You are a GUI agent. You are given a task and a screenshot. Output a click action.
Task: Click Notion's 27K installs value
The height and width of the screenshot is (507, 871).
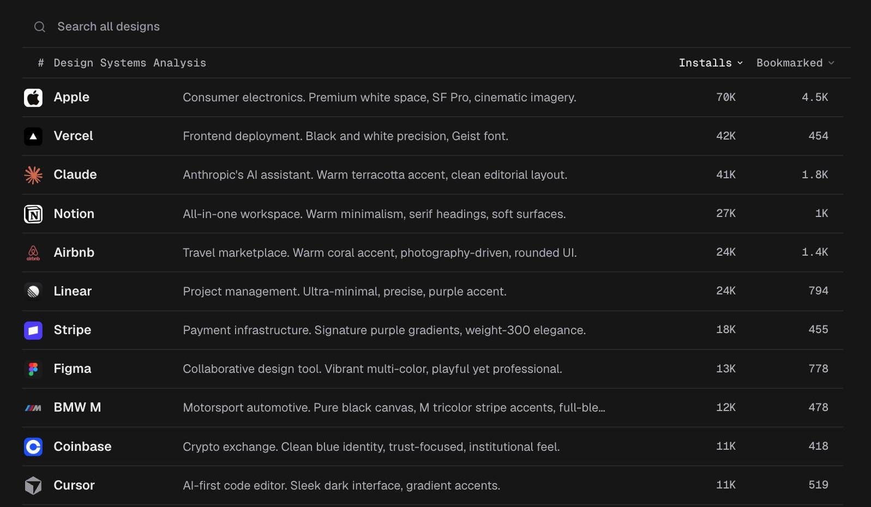point(725,213)
